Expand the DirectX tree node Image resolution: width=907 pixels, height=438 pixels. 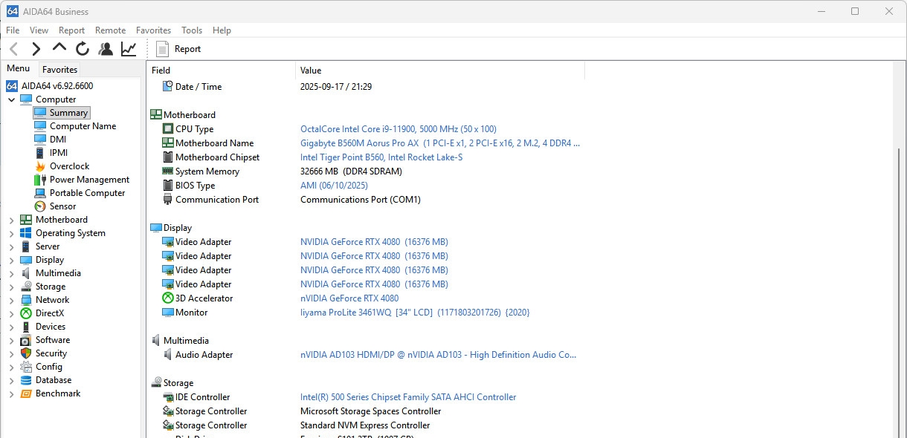click(11, 313)
